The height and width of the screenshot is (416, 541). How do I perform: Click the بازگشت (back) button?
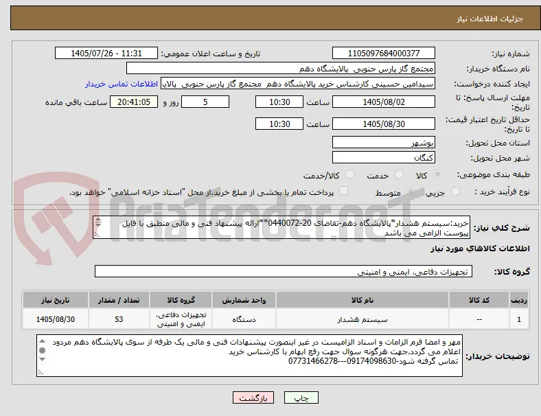point(253,397)
